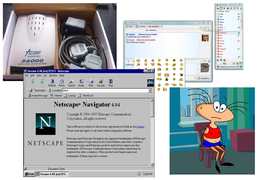Follow the license link in Netscape page
The width and height of the screenshot is (257, 180).
coord(140,127)
